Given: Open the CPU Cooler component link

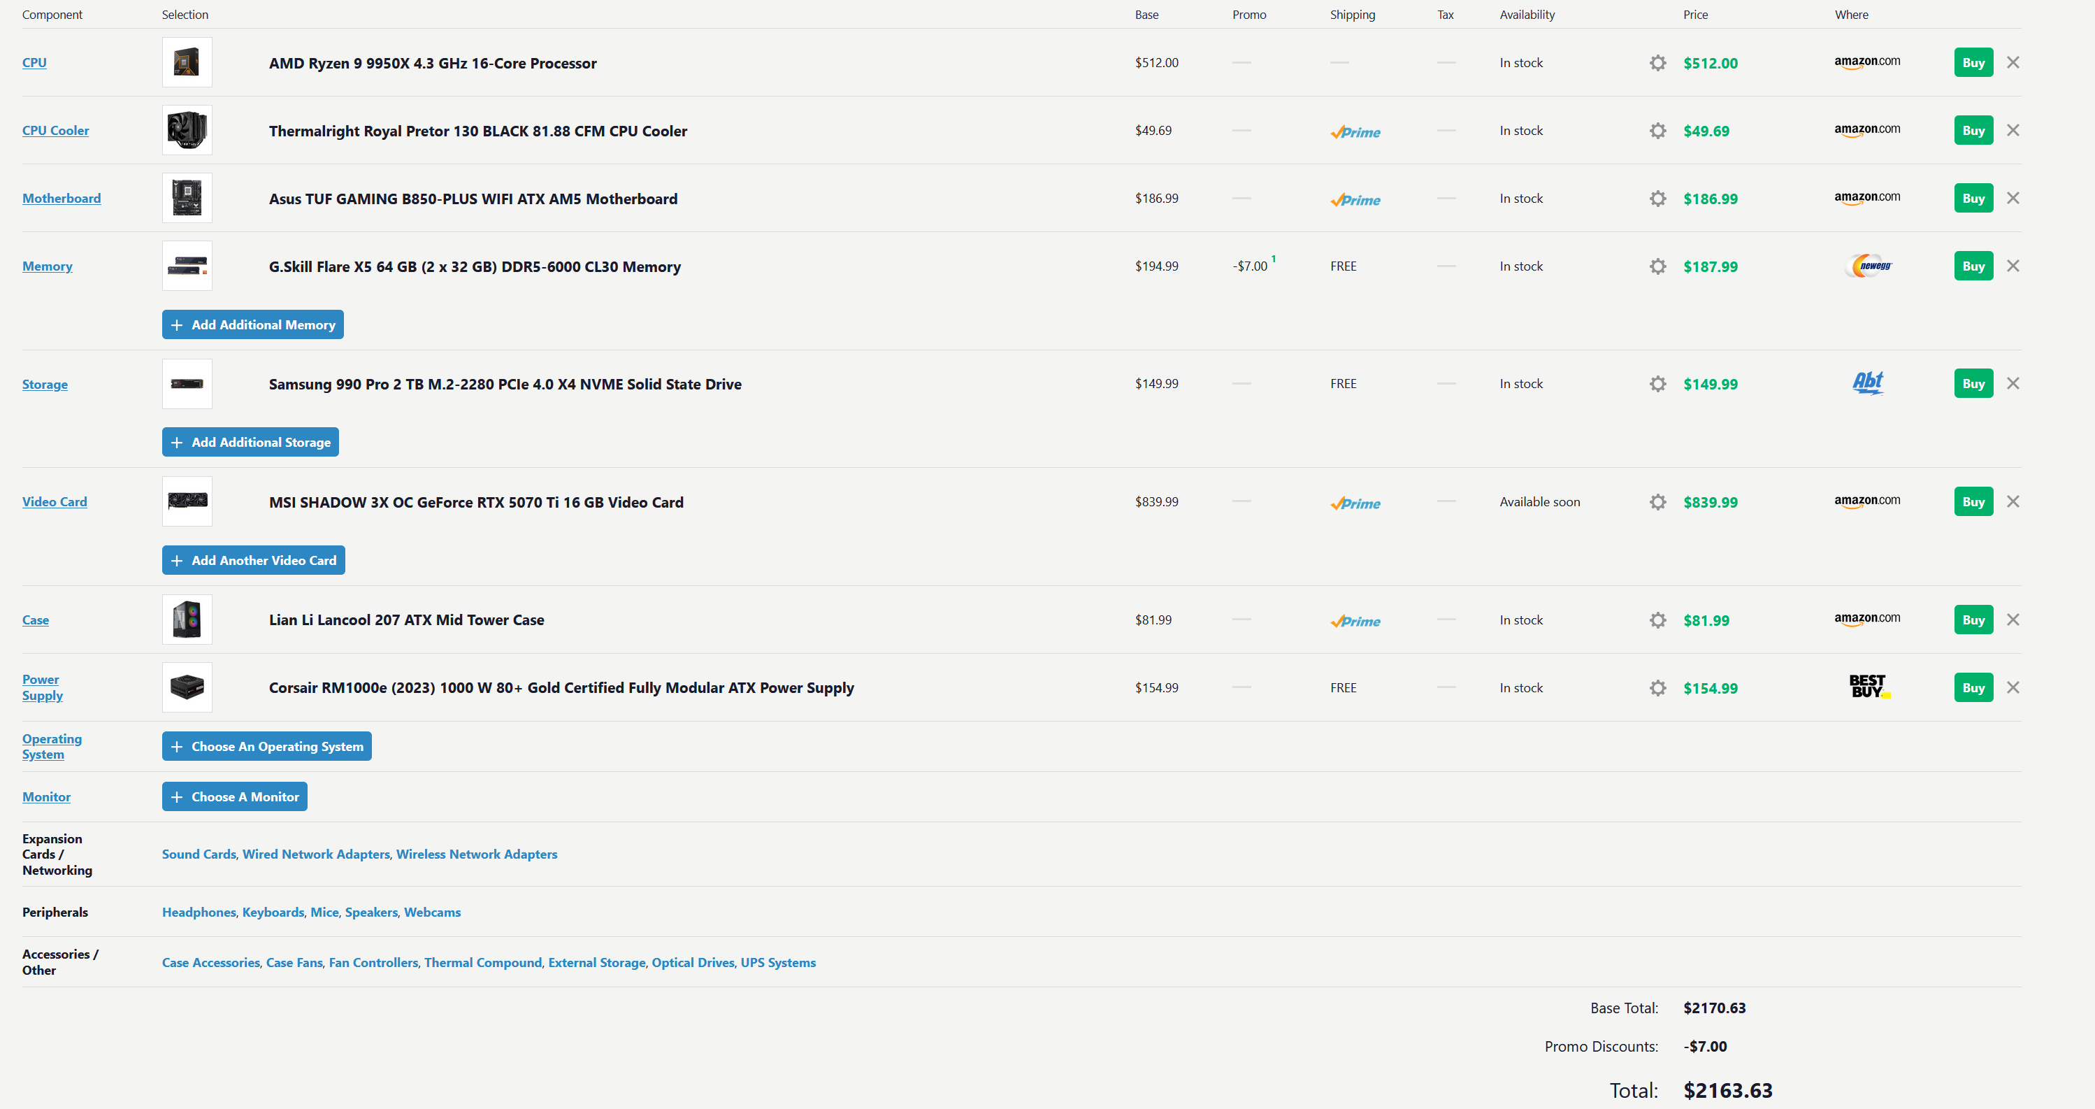Looking at the screenshot, I should pyautogui.click(x=55, y=130).
